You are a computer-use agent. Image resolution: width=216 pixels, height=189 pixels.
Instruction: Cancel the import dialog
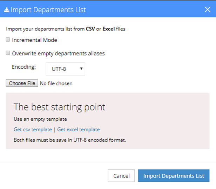tap(121, 176)
